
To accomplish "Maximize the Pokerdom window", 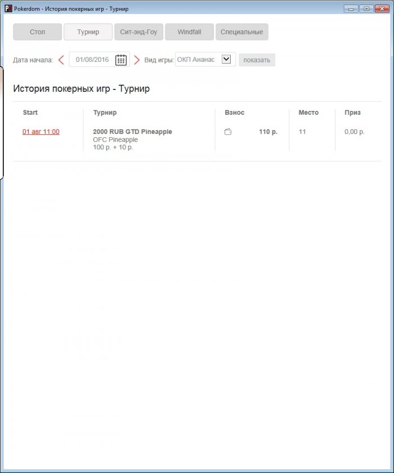I will (x=366, y=9).
